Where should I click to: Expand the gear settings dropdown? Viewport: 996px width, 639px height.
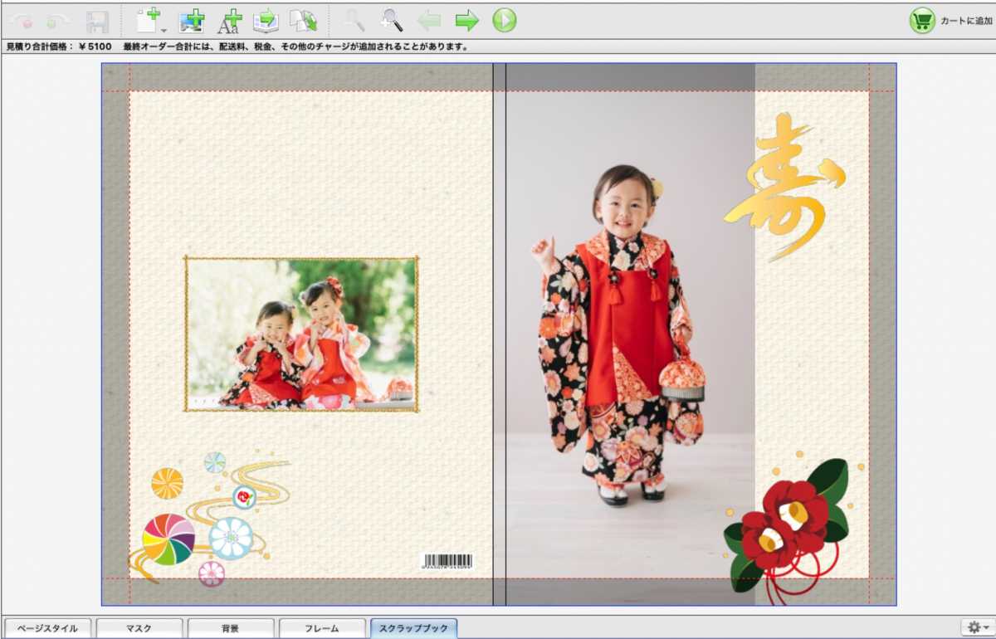pyautogui.click(x=978, y=627)
